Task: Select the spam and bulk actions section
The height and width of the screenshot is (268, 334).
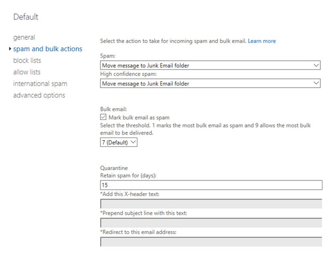Action: [x=47, y=49]
